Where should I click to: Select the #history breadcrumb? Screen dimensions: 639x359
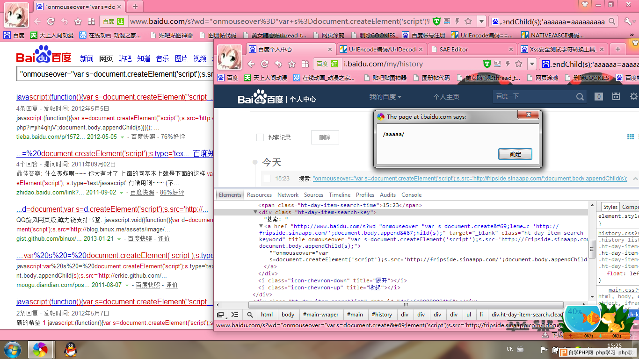(382, 315)
